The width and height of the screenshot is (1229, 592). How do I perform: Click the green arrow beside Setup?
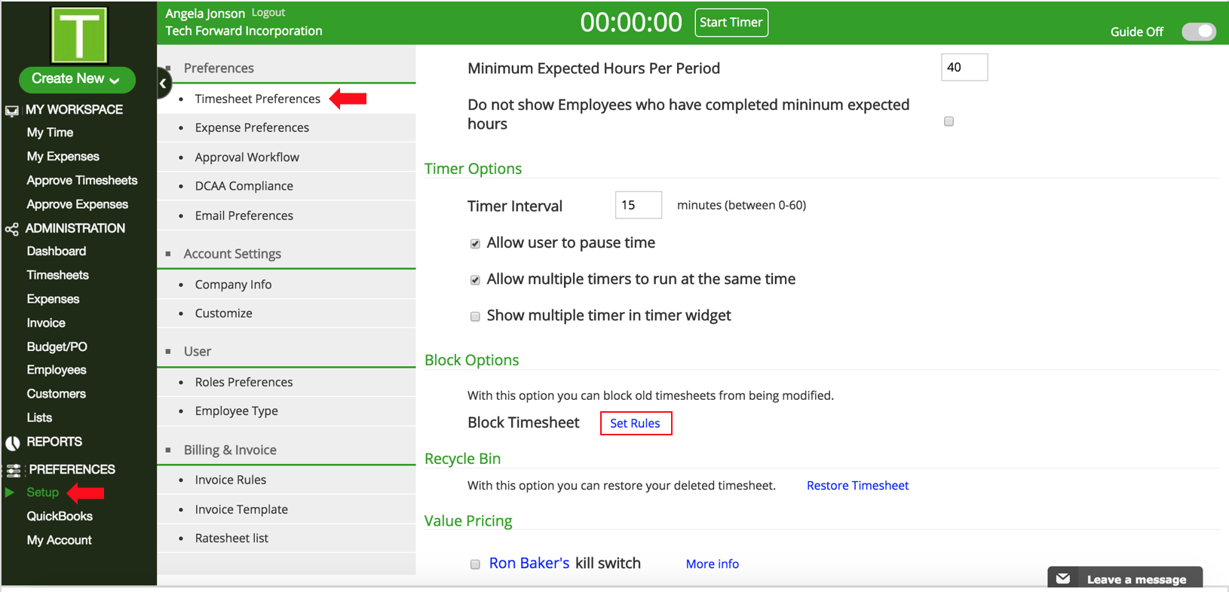tap(10, 493)
